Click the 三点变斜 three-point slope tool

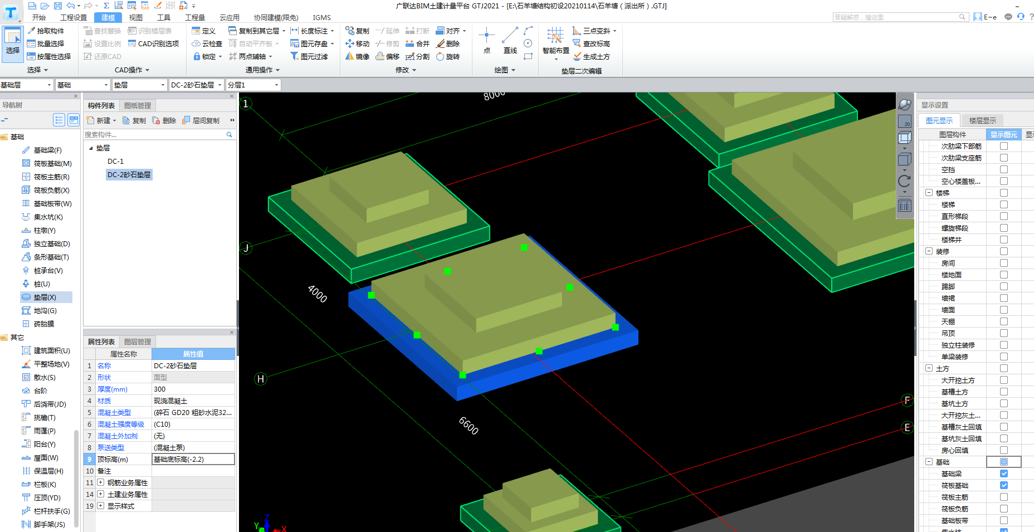pos(594,31)
